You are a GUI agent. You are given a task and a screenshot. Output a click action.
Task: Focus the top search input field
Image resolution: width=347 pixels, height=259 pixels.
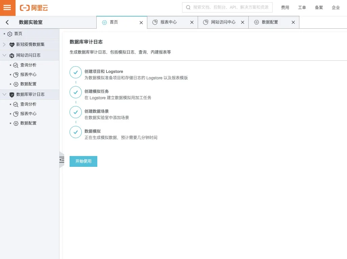(x=227, y=7)
